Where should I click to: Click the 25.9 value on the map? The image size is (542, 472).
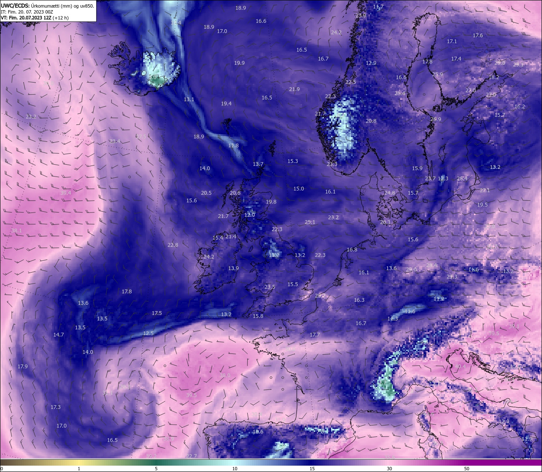tap(437, 75)
